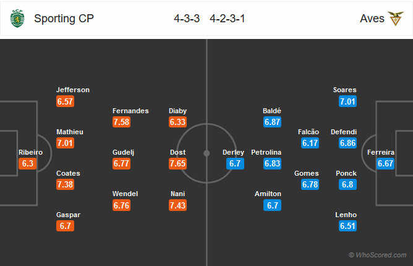Select goalkeeper Ferreira's 6.67 rating badge
The width and height of the screenshot is (413, 266).
(x=385, y=163)
